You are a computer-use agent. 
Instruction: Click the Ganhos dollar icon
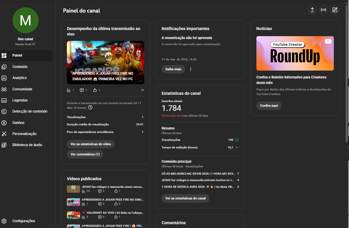[4, 123]
